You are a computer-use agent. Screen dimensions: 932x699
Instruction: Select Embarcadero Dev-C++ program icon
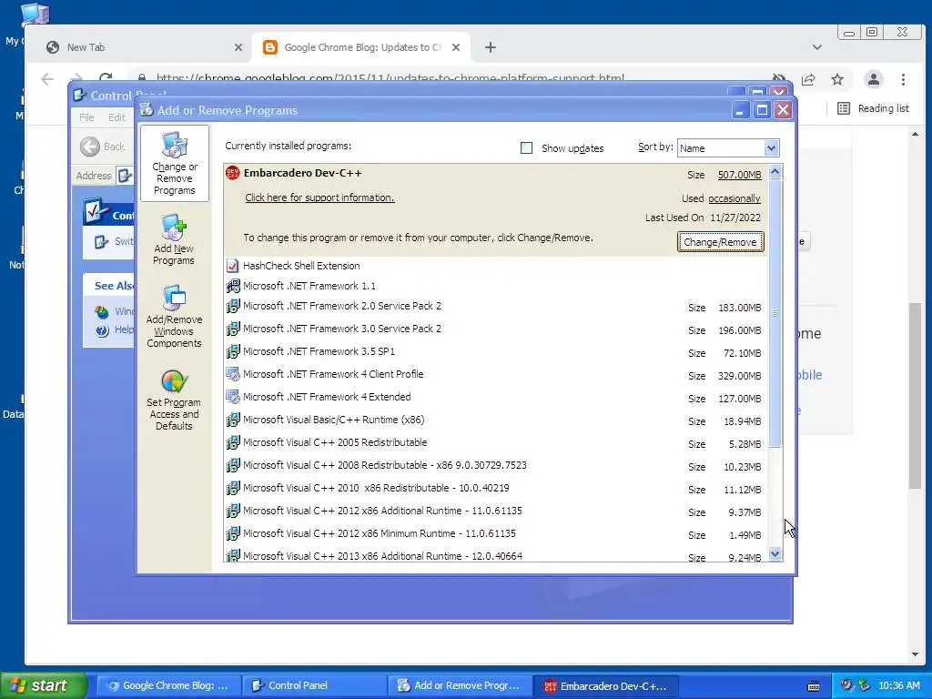tap(233, 173)
